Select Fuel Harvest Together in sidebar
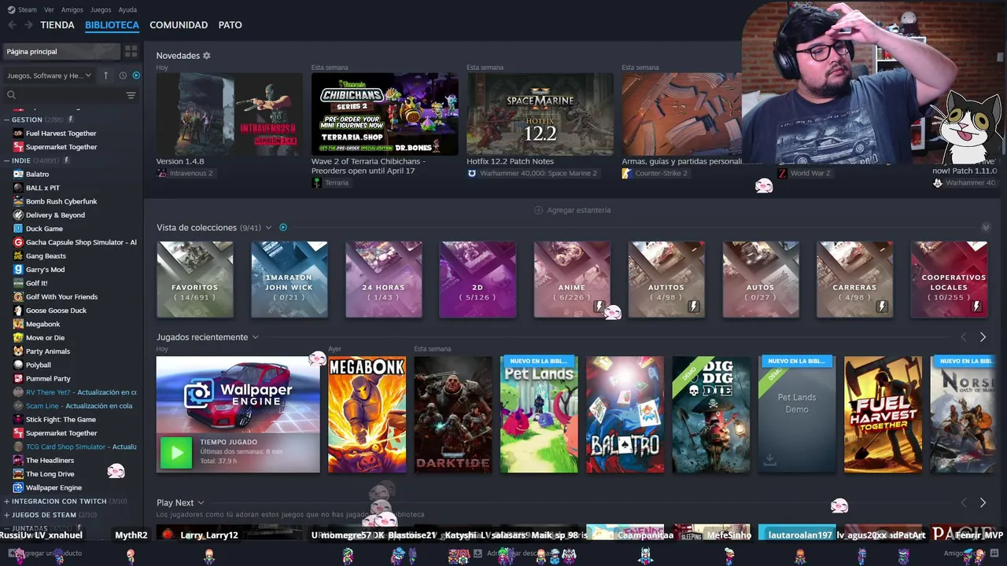Screen dimensions: 1007x566 coord(61,133)
